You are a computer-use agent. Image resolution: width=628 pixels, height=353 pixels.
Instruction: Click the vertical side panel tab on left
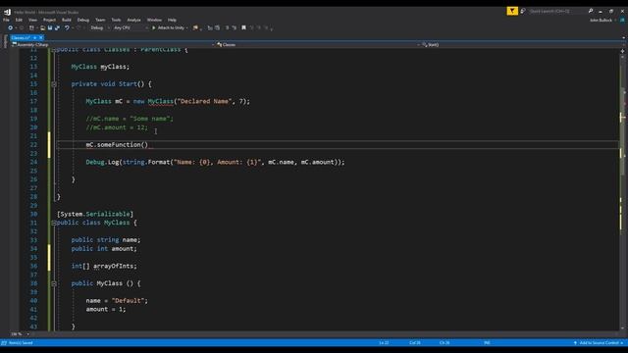[5, 41]
